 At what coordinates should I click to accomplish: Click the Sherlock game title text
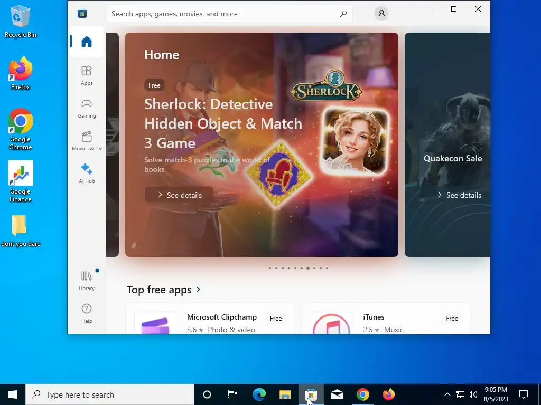[x=223, y=123]
